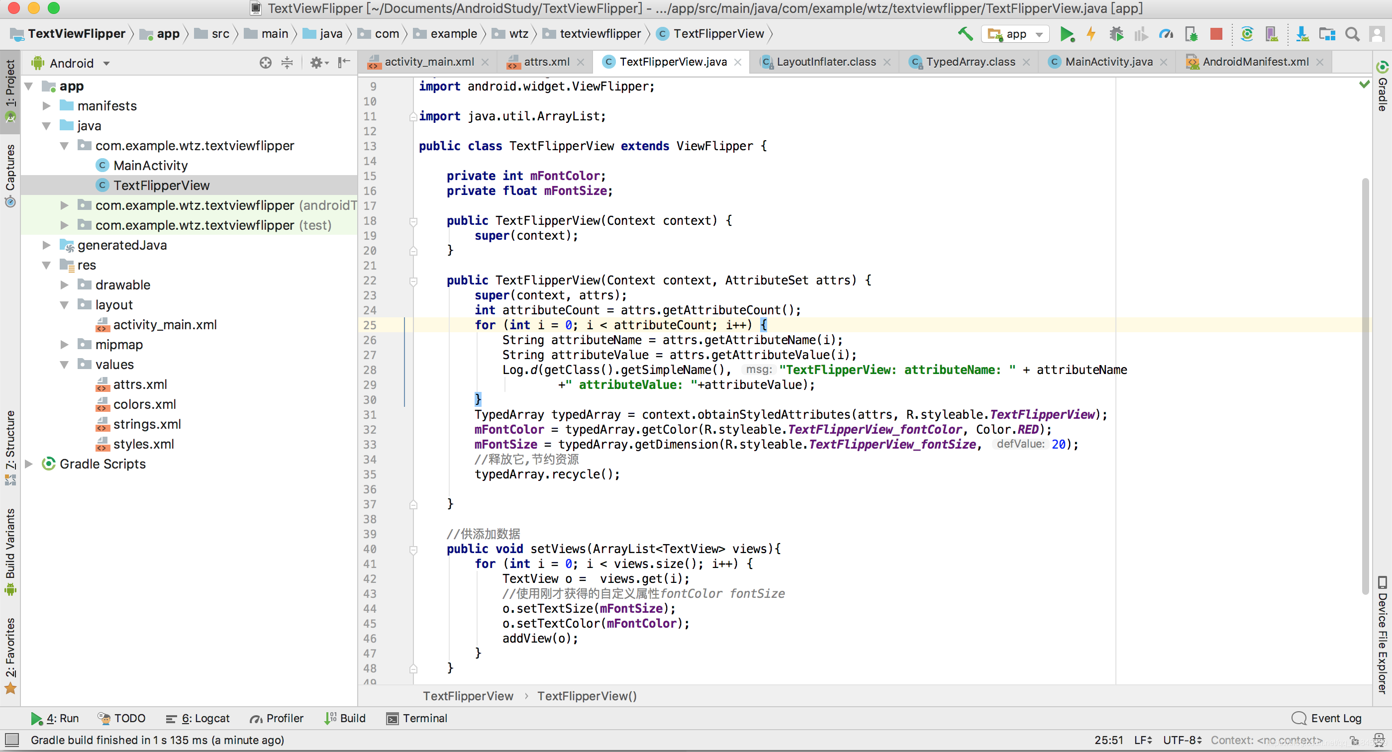Open the Event Log button
1392x752 pixels.
pos(1327,718)
